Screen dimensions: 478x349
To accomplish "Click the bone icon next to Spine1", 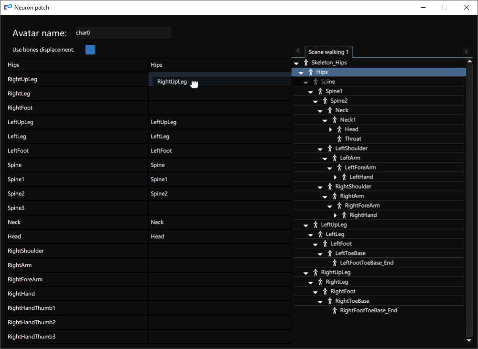I will (x=320, y=91).
